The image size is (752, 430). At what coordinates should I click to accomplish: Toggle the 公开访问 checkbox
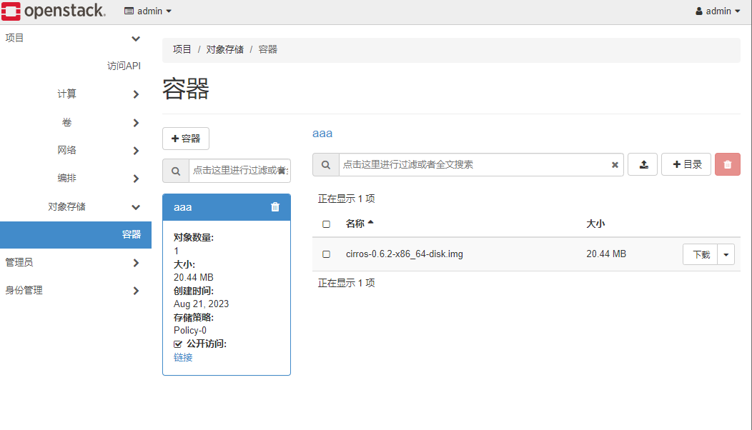(x=178, y=344)
